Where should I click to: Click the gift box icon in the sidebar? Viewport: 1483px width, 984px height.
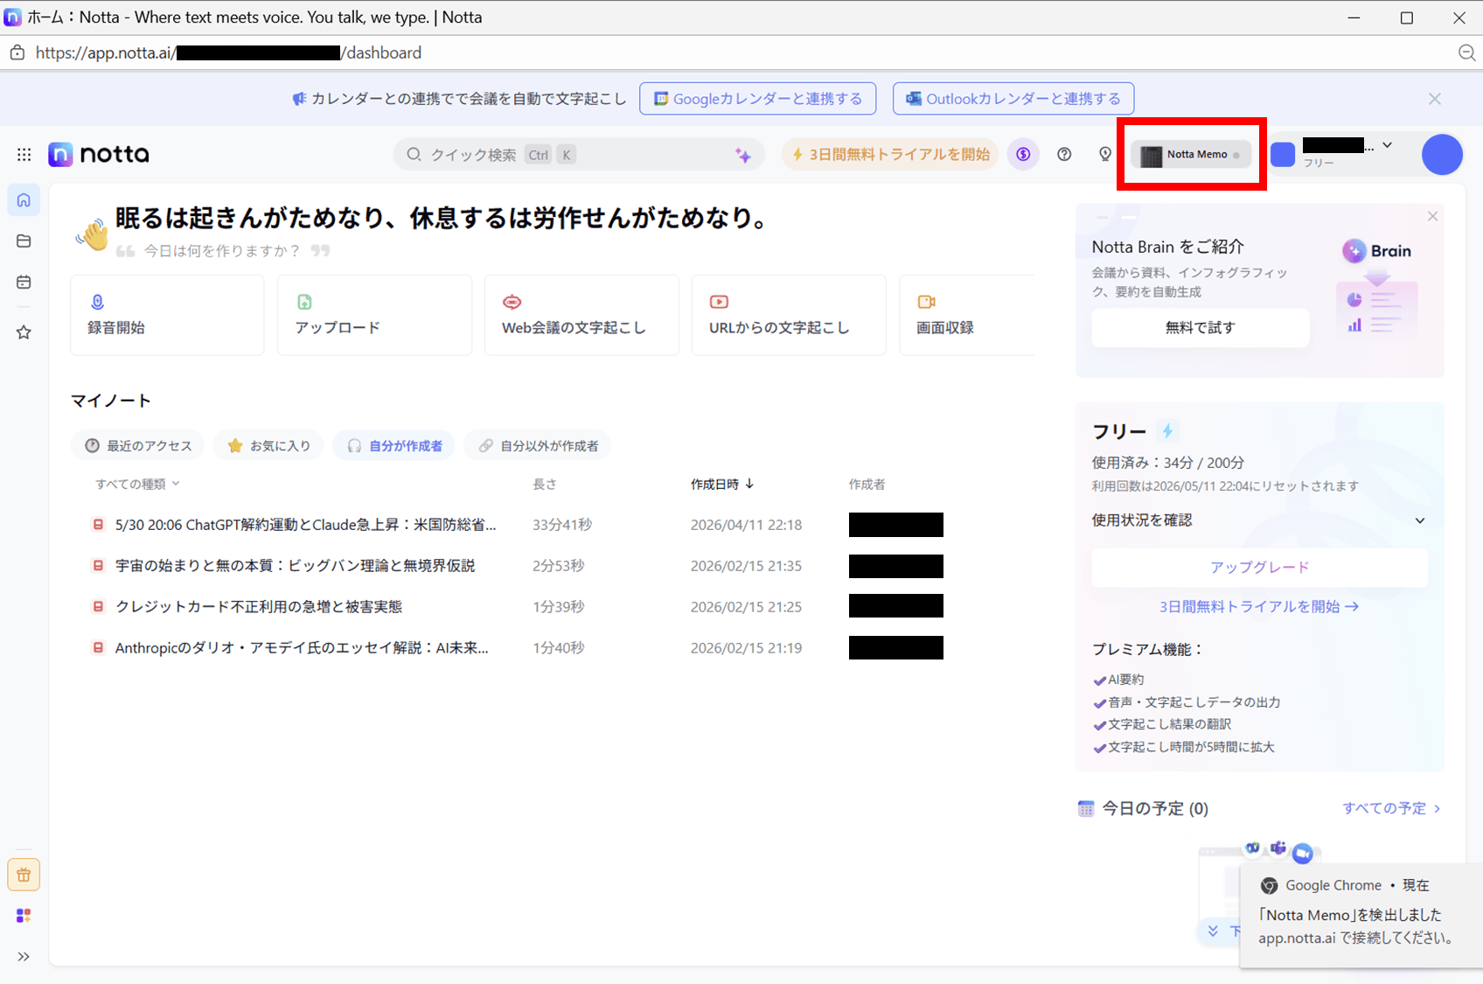point(24,875)
